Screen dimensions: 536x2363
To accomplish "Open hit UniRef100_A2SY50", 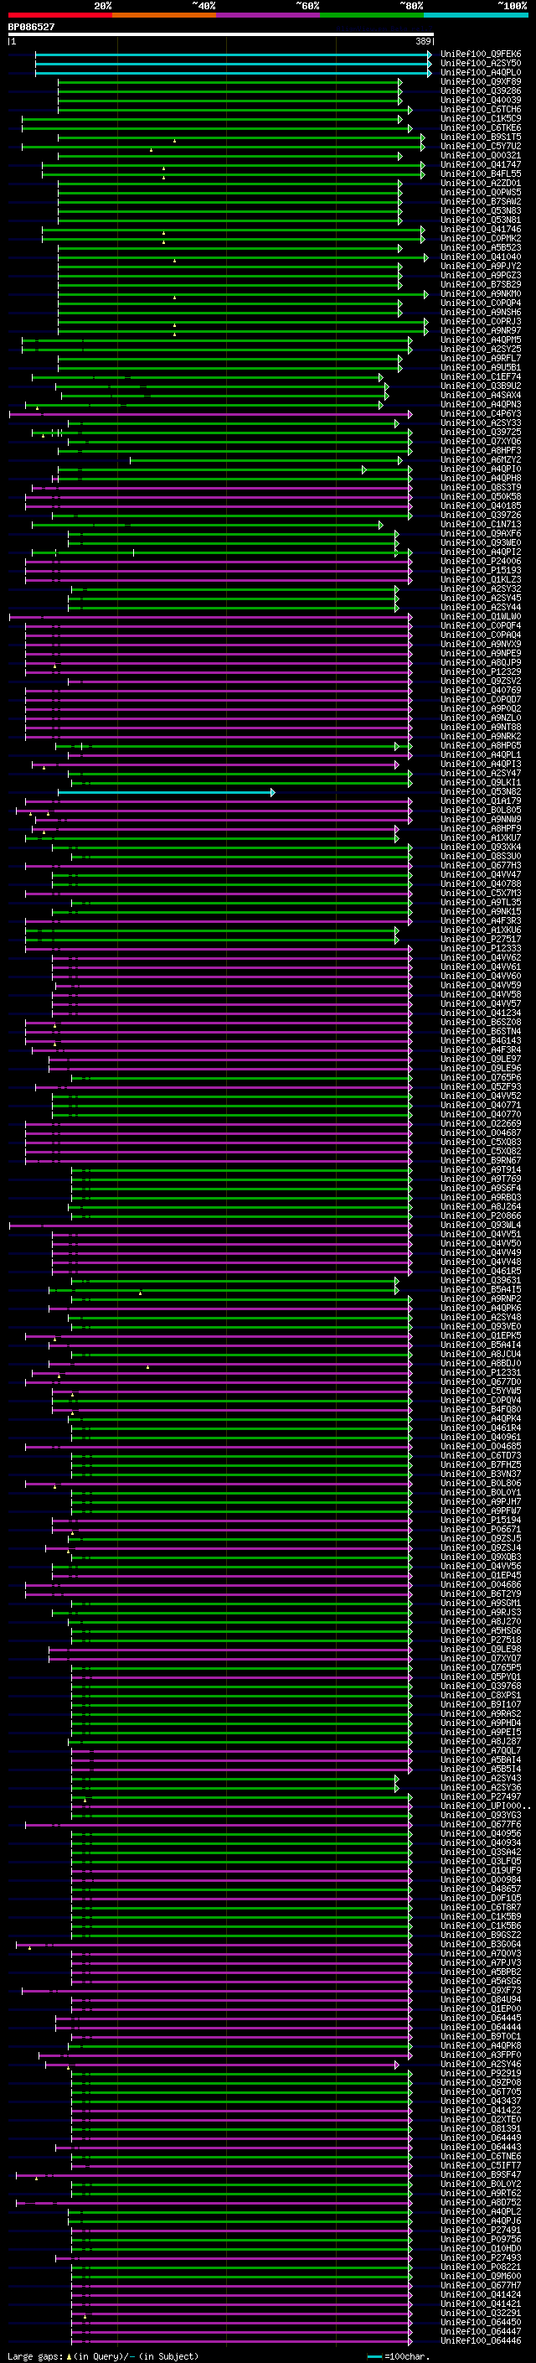I will click(x=480, y=64).
